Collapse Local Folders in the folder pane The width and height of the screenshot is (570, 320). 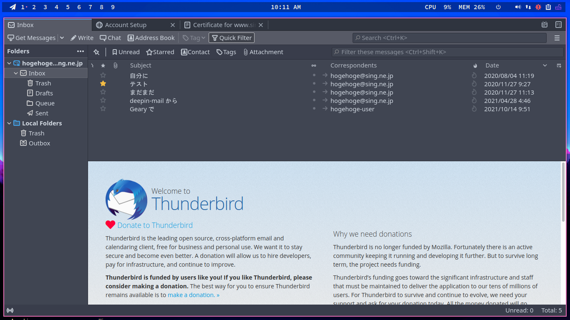tap(9, 123)
